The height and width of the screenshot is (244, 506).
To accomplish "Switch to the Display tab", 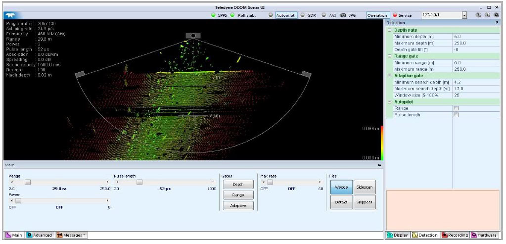I will point(398,235).
